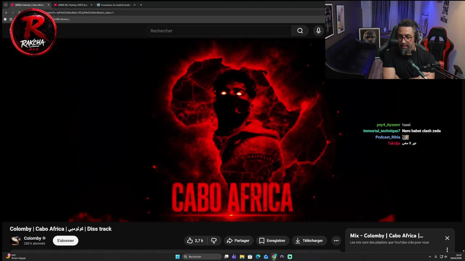Open taskbar clock showing 23:57
Viewport: 465px width, 261px height.
click(456, 257)
